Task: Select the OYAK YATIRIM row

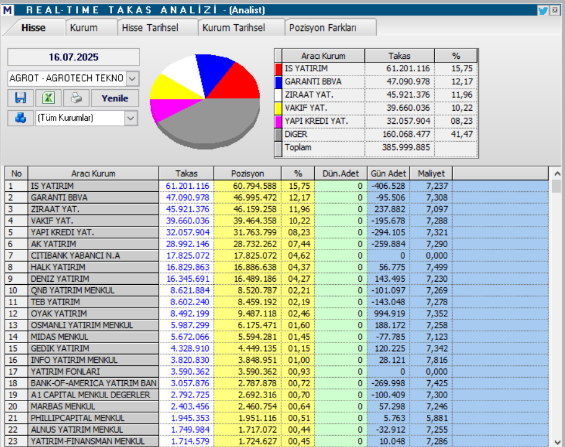Action: click(x=276, y=313)
